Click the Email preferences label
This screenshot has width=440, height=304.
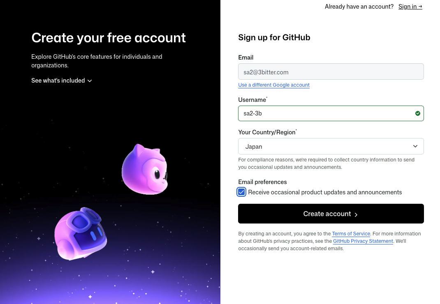(x=262, y=182)
